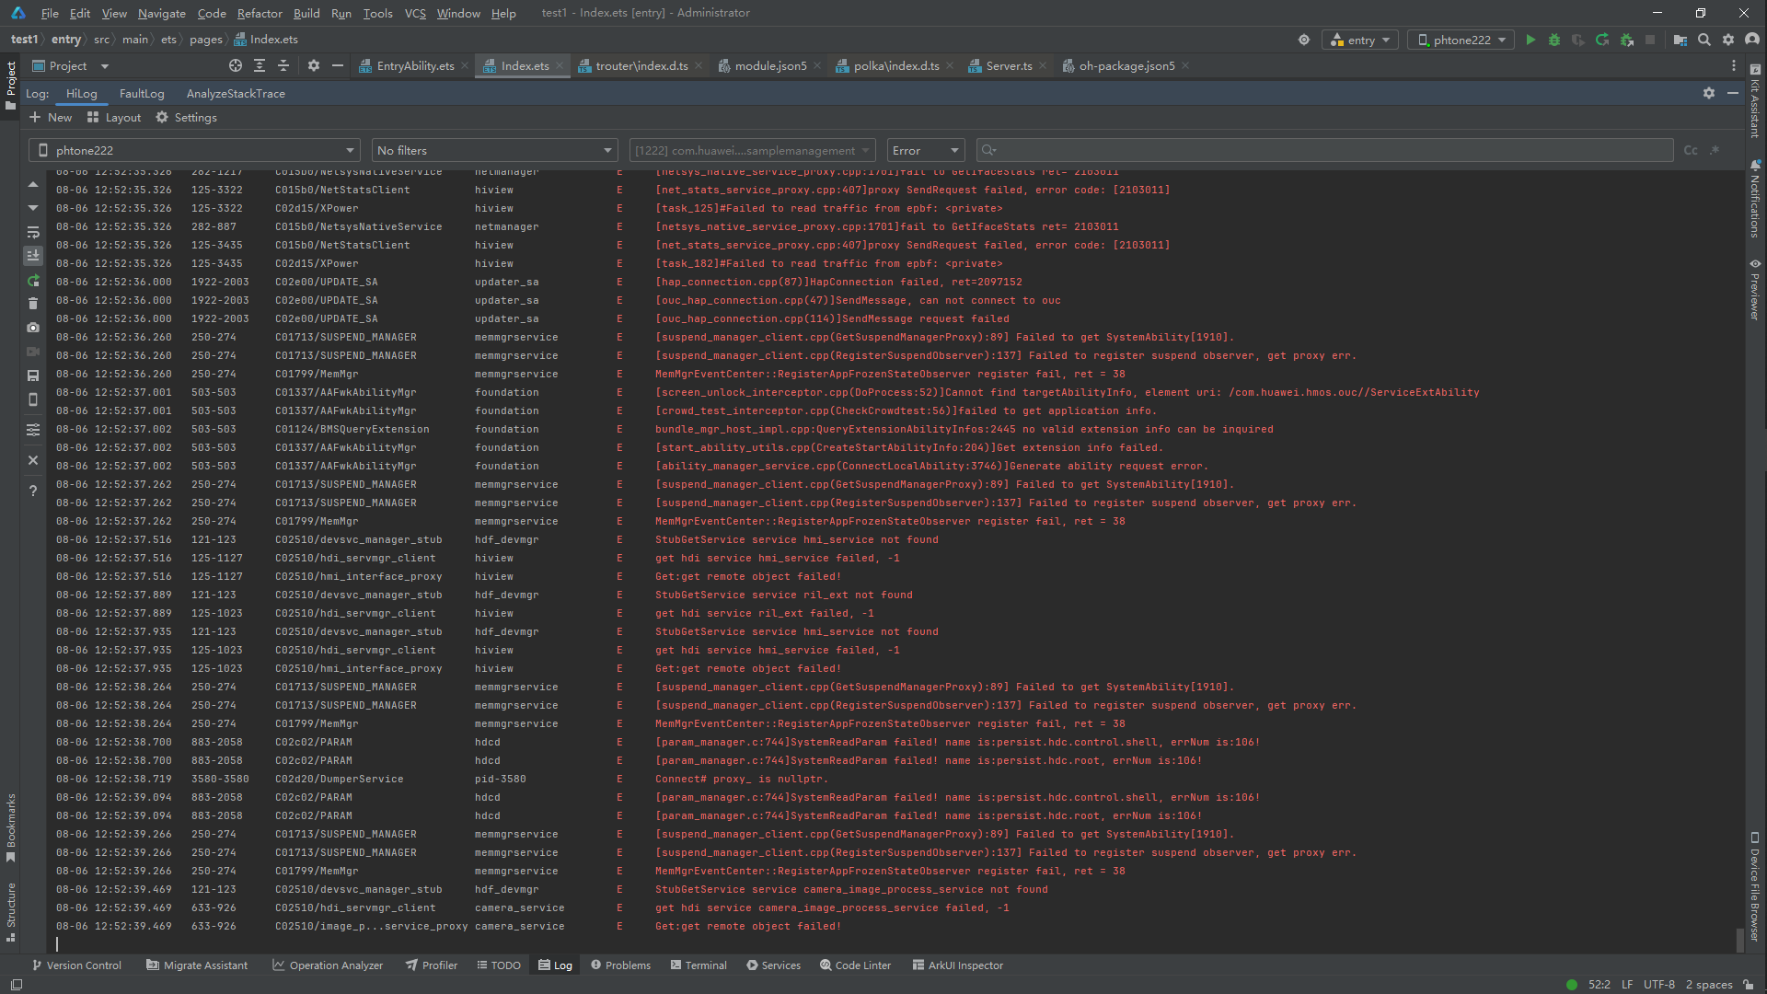Attach debugger to process icon
1767x994 pixels.
point(1627,40)
